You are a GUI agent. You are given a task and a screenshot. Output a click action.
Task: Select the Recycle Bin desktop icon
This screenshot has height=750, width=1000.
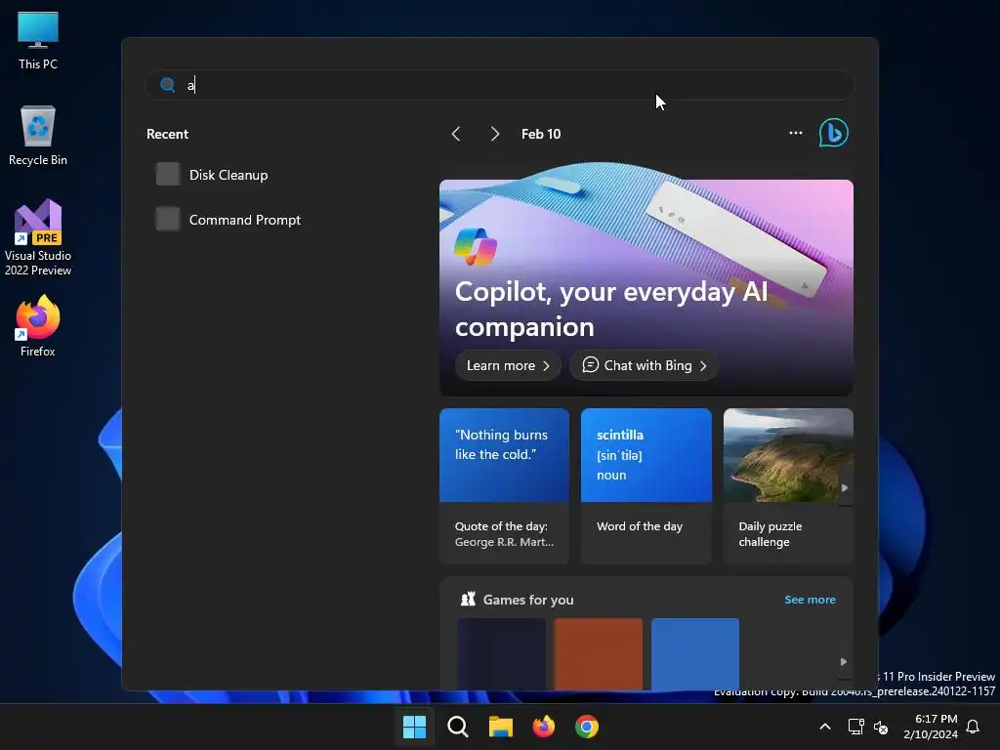38,135
